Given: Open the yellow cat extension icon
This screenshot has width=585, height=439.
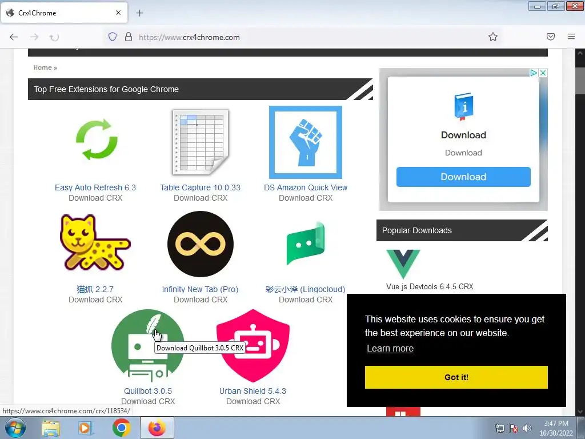Looking at the screenshot, I should click(95, 242).
